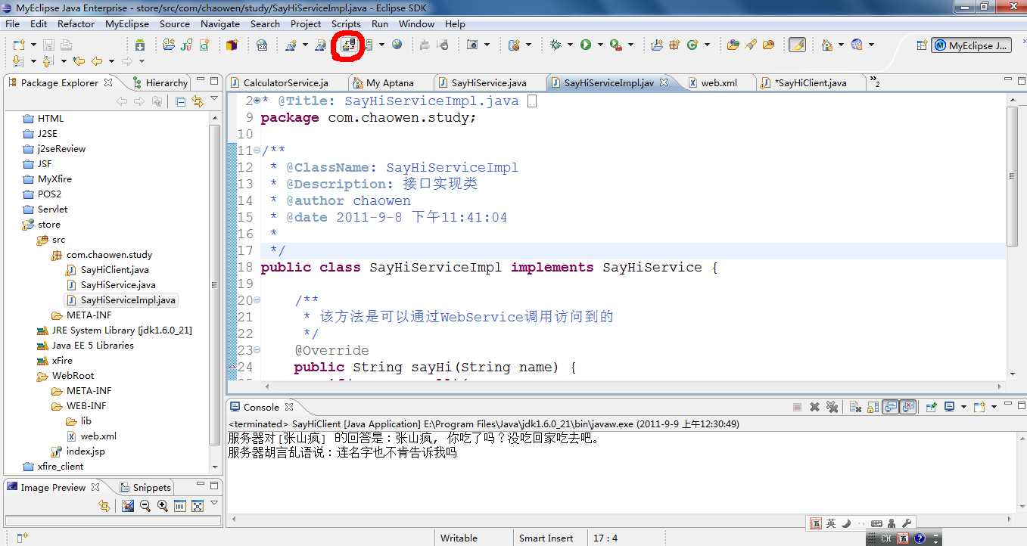This screenshot has width=1027, height=546.
Task: Open the Back history dropdown arrow
Action: (x=111, y=61)
